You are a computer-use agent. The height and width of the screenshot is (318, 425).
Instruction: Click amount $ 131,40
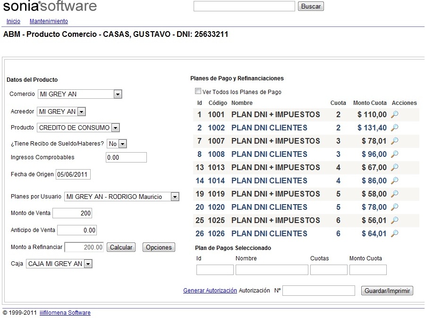pyautogui.click(x=372, y=128)
